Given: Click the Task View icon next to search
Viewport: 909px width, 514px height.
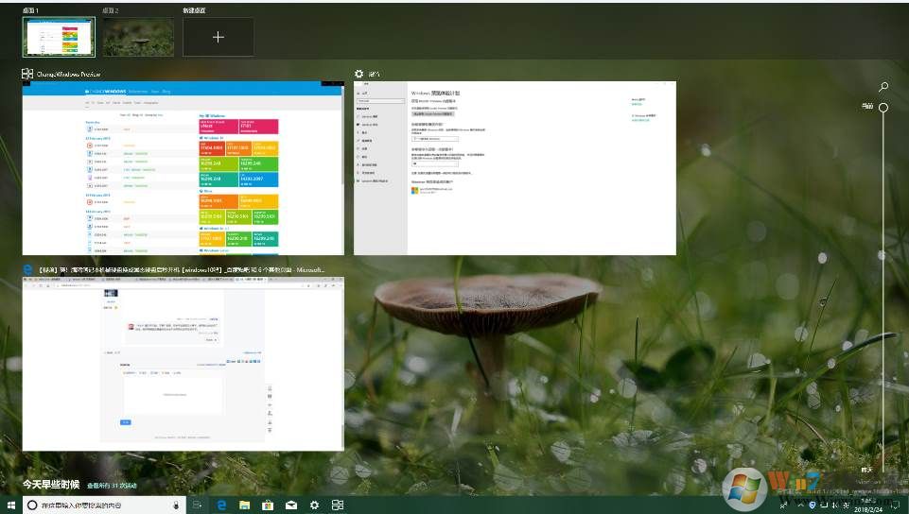Looking at the screenshot, I should click(198, 505).
